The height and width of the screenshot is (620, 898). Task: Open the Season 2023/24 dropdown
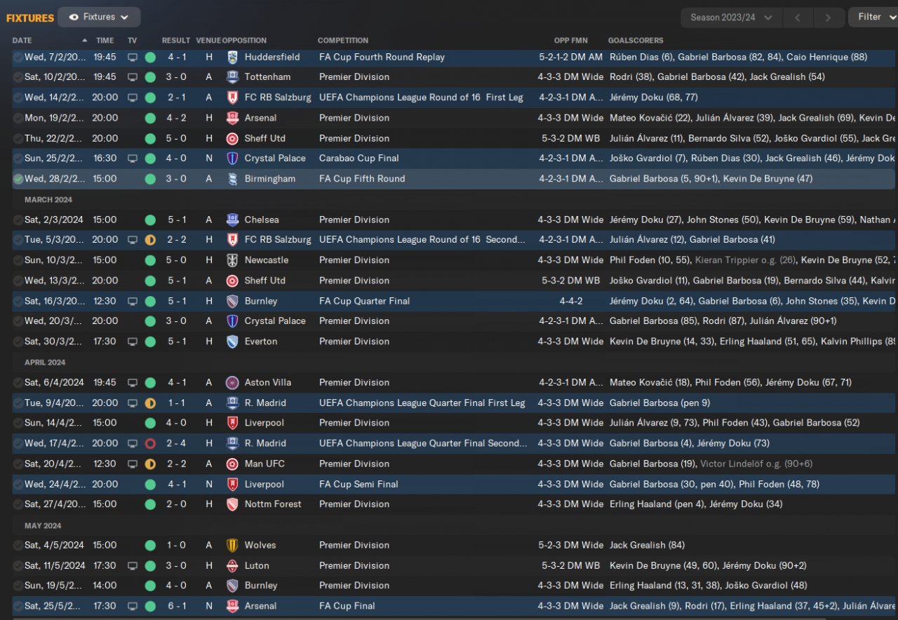tap(731, 18)
